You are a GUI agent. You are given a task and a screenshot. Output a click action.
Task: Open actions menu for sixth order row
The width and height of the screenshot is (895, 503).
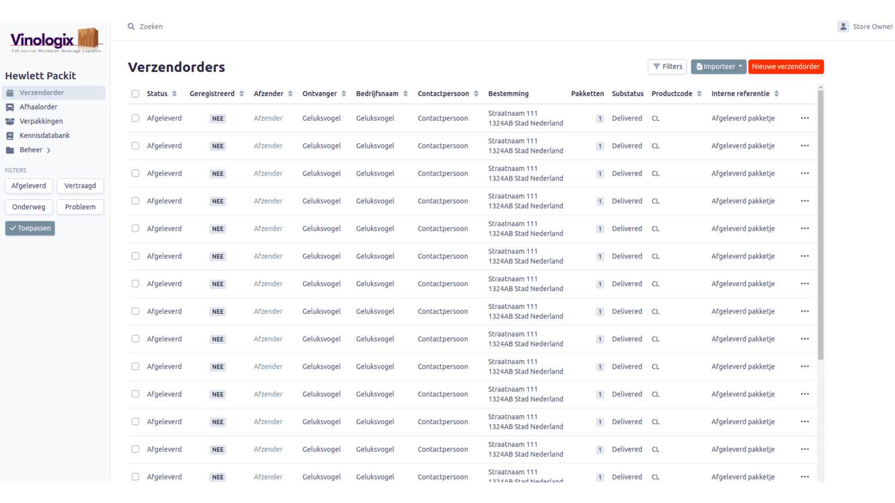click(805, 256)
